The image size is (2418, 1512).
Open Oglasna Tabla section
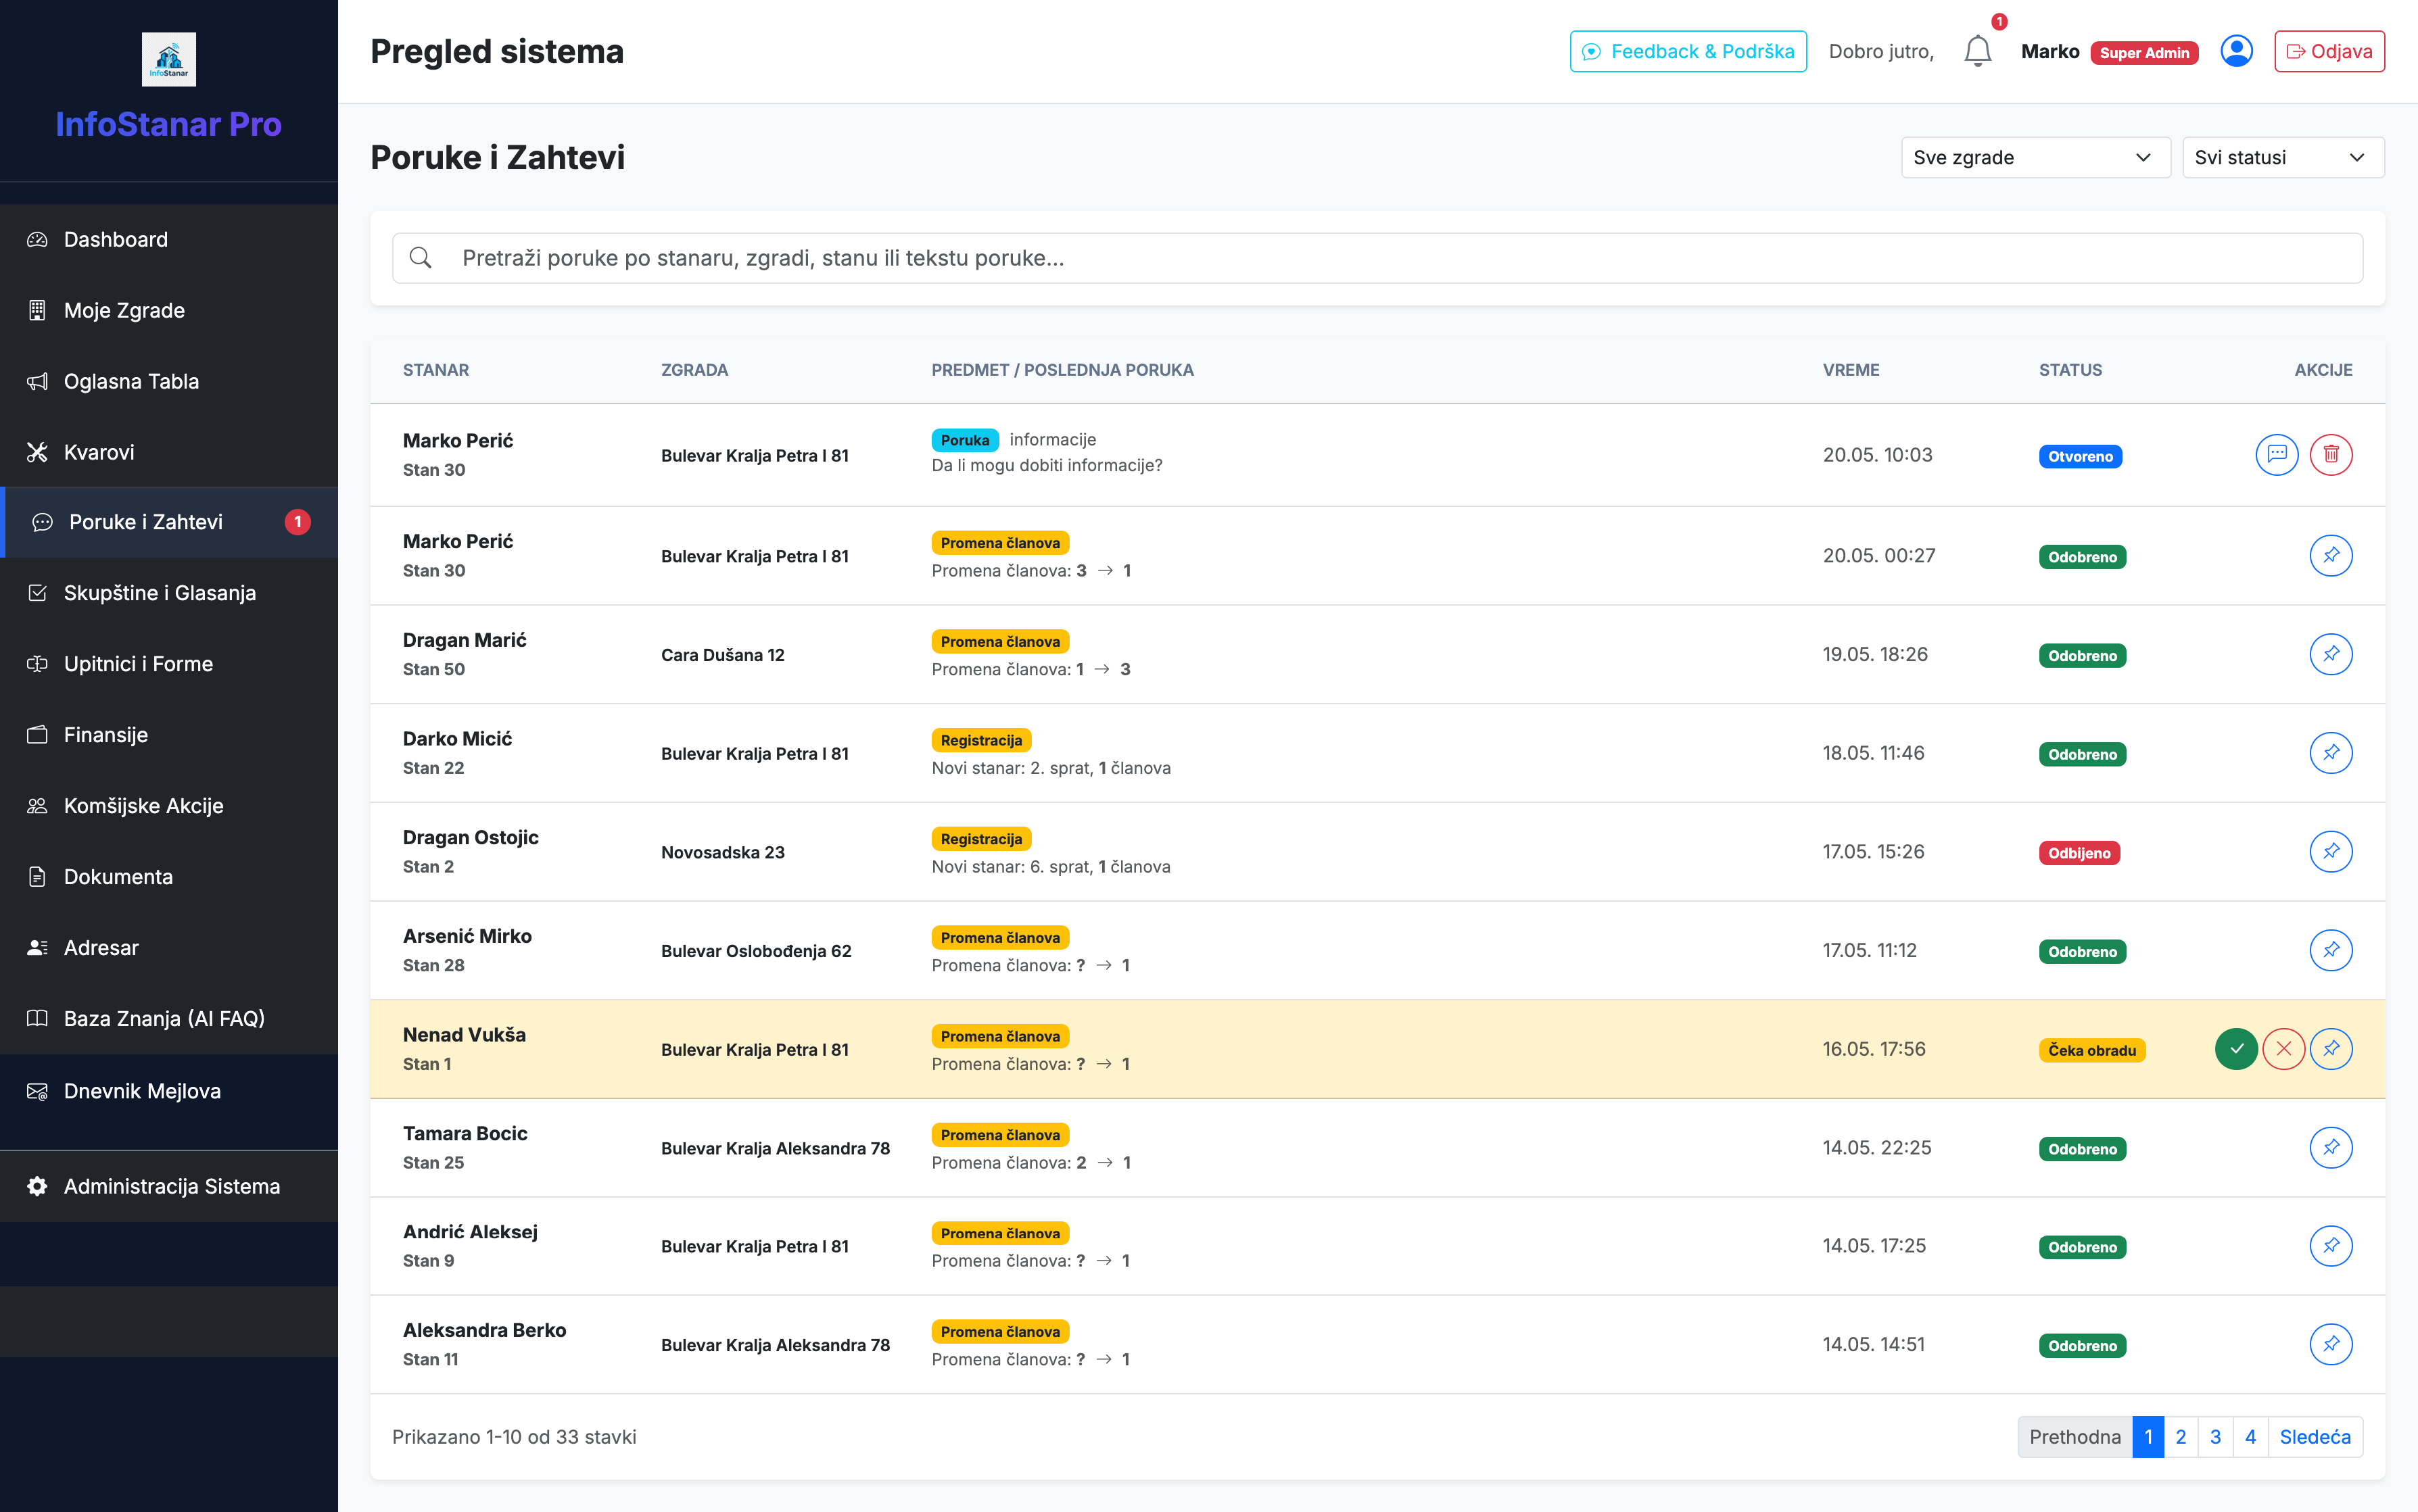(x=169, y=381)
